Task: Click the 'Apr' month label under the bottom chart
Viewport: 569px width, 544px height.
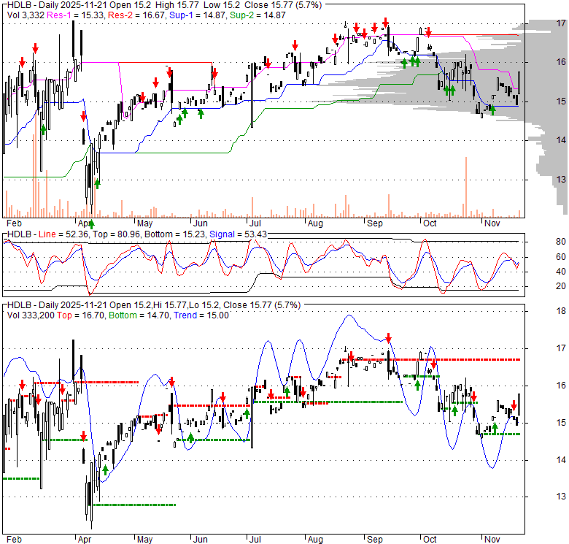Action: [84, 540]
